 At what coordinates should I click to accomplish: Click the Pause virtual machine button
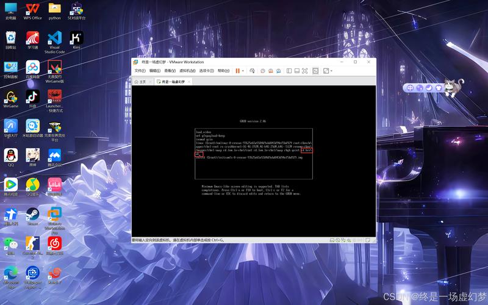tap(237, 71)
